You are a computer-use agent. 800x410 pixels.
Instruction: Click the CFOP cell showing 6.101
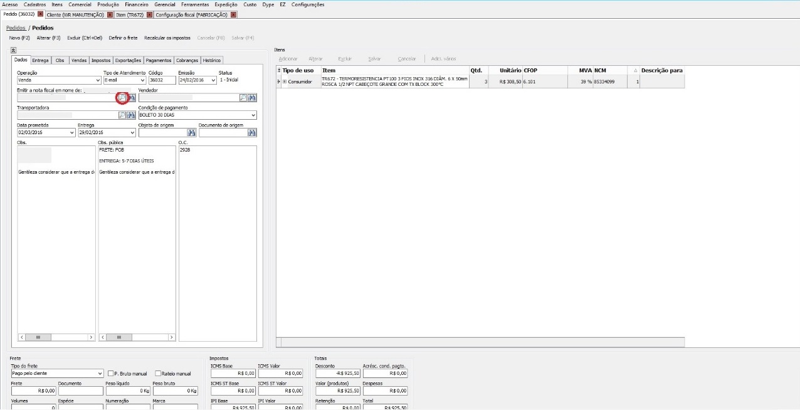545,81
